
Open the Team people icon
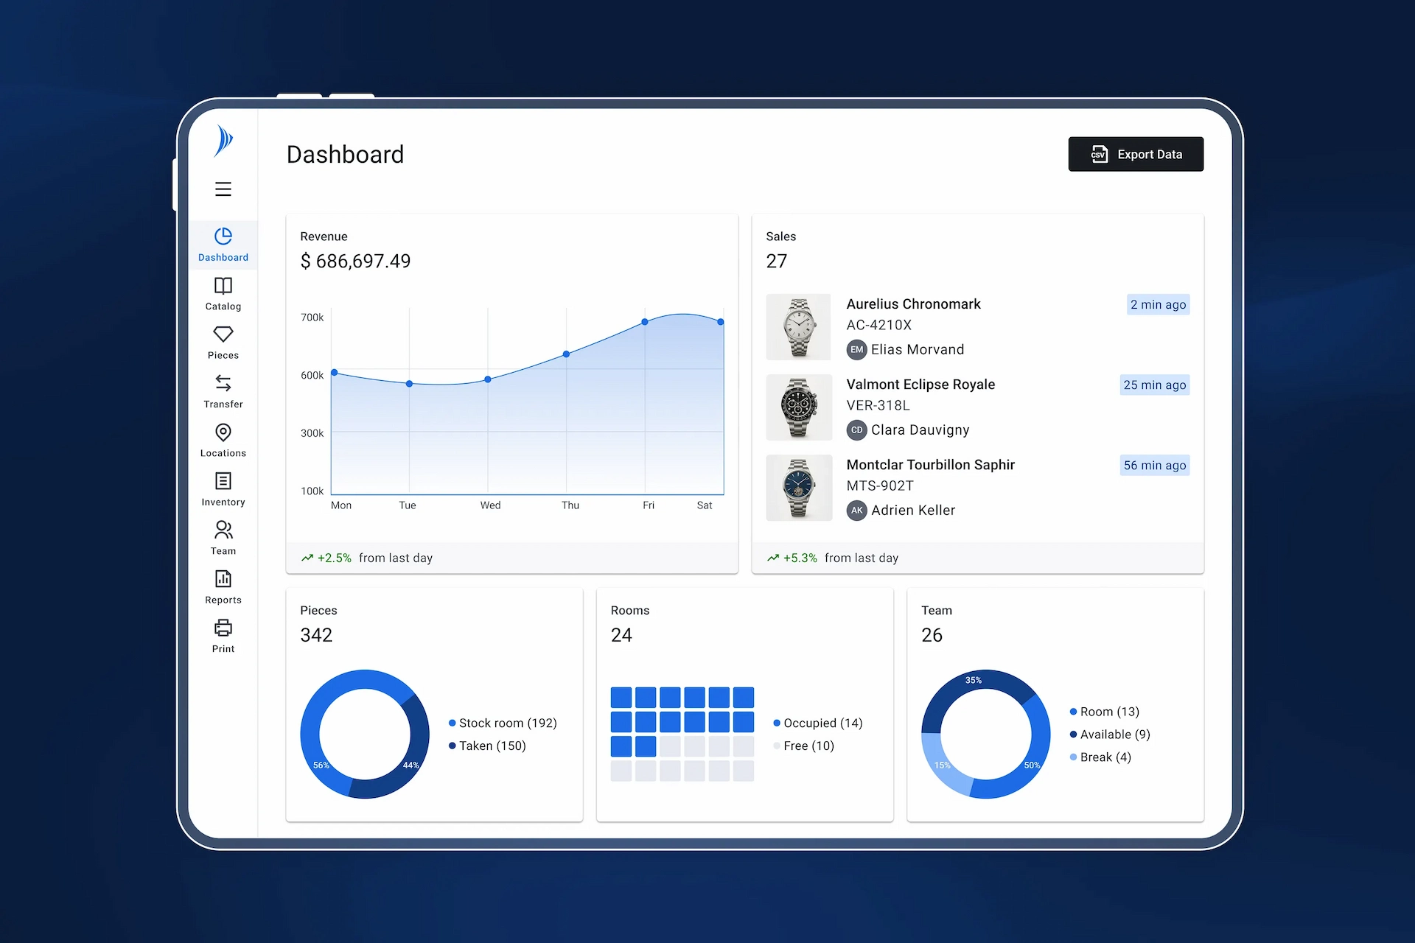[x=223, y=530]
